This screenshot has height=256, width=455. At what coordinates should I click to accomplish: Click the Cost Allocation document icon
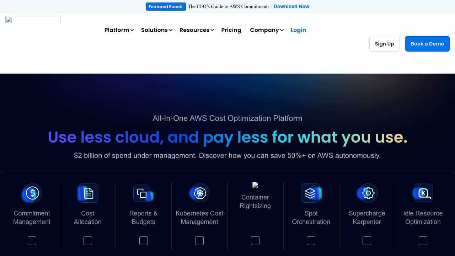(x=88, y=193)
